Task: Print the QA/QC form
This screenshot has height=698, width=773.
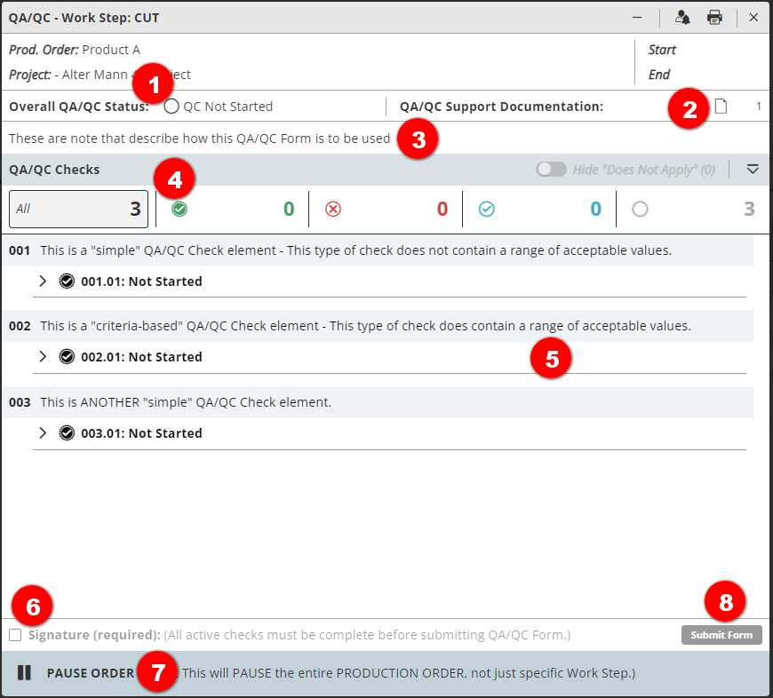Action: (714, 17)
